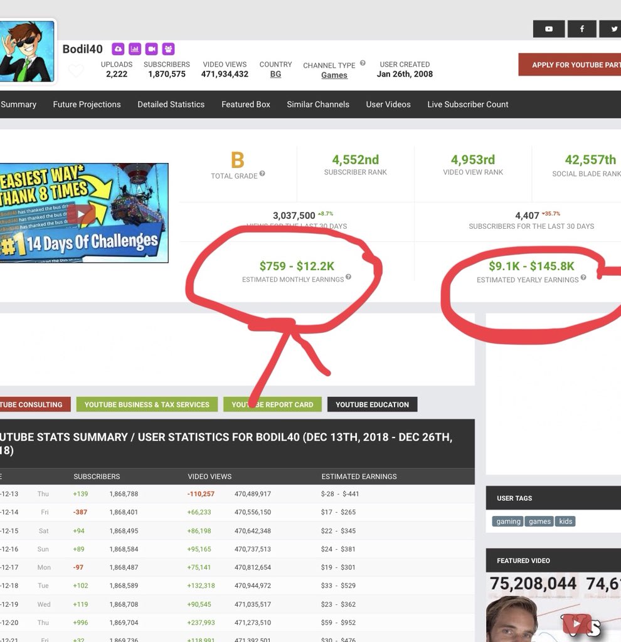Click the 470,737,513 total views cell
This screenshot has height=642, width=621.
[x=253, y=549]
